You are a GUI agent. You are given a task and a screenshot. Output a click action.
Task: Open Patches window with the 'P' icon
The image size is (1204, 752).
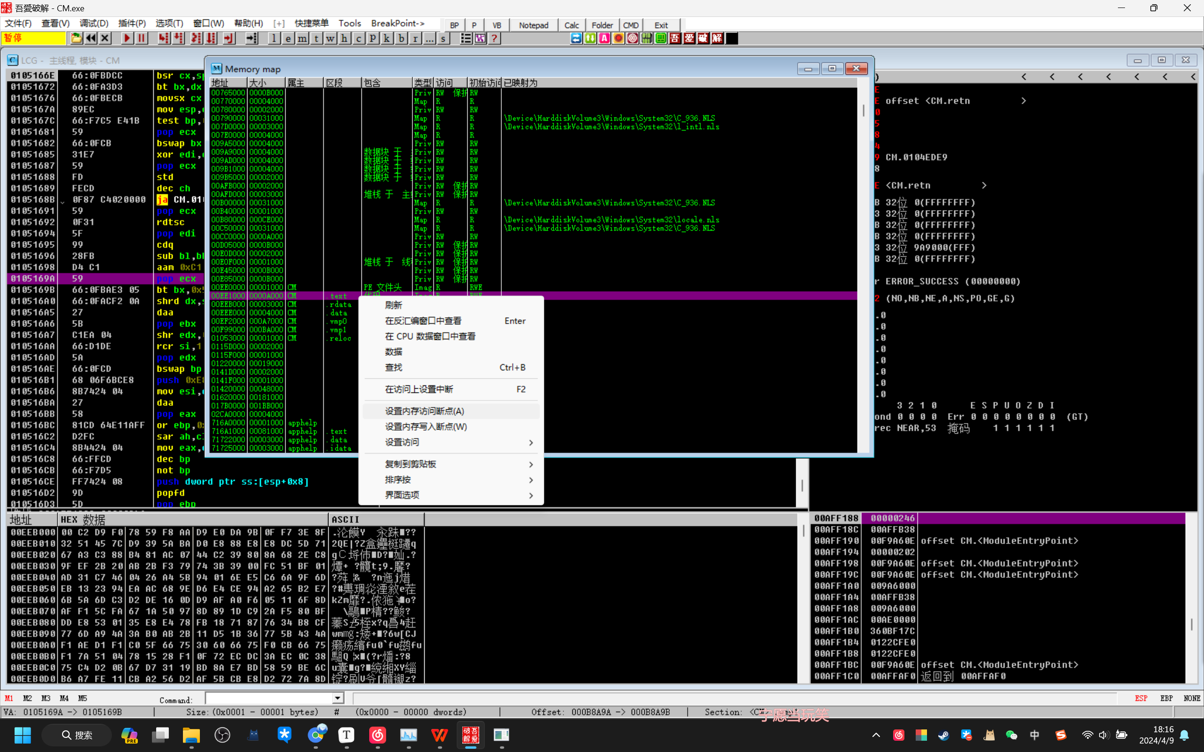click(x=372, y=38)
